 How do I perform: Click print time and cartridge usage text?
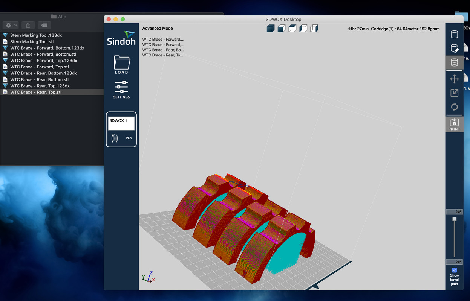point(394,29)
